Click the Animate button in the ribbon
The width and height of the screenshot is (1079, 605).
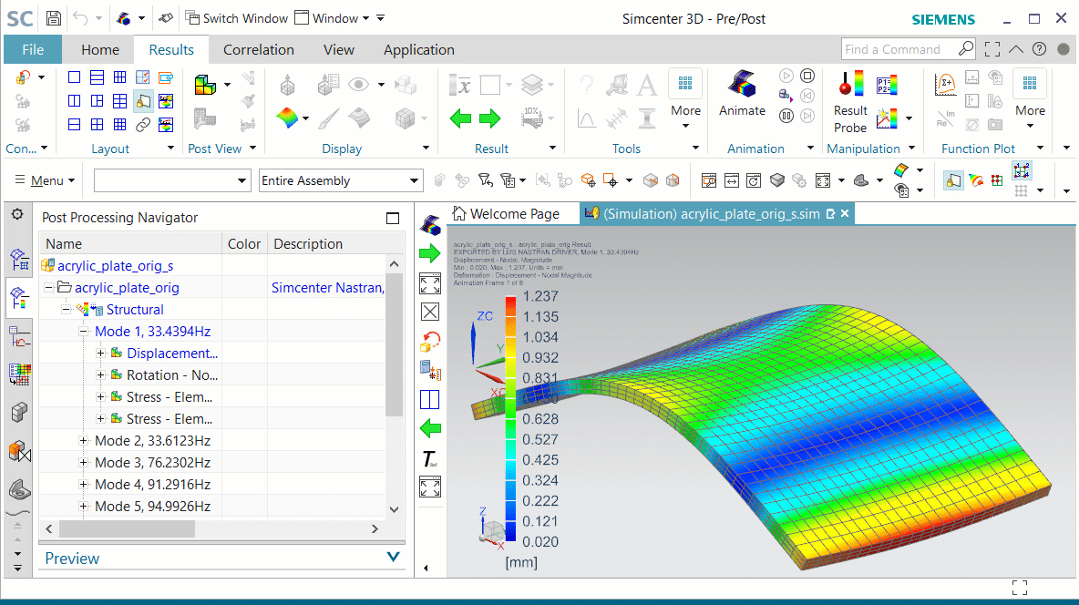pos(742,94)
